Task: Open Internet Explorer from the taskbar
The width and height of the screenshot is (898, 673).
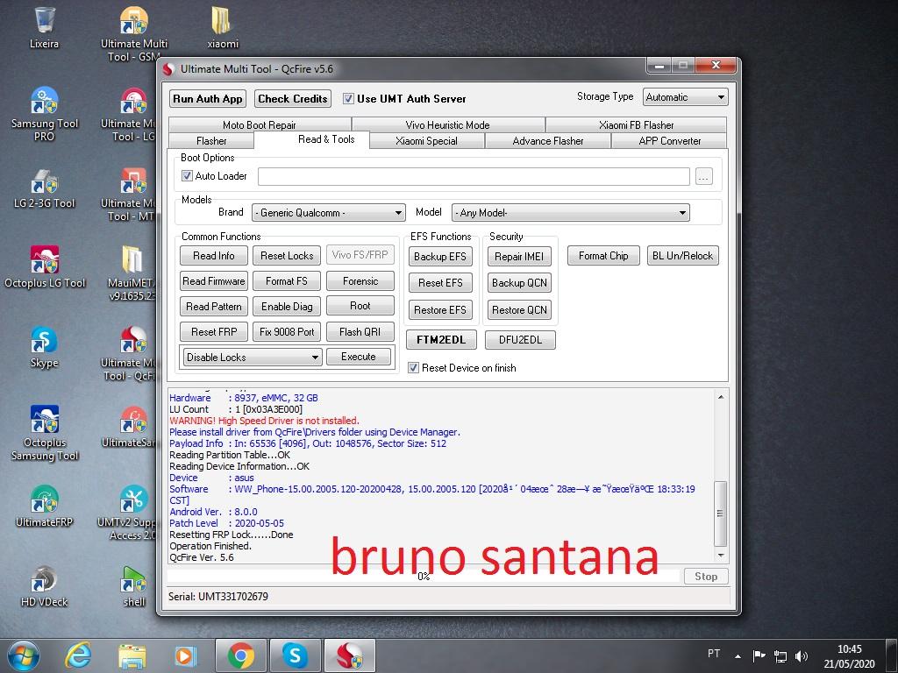Action: click(x=77, y=655)
